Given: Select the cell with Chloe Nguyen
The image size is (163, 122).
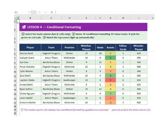Looking at the screenshot, I should [30, 94].
